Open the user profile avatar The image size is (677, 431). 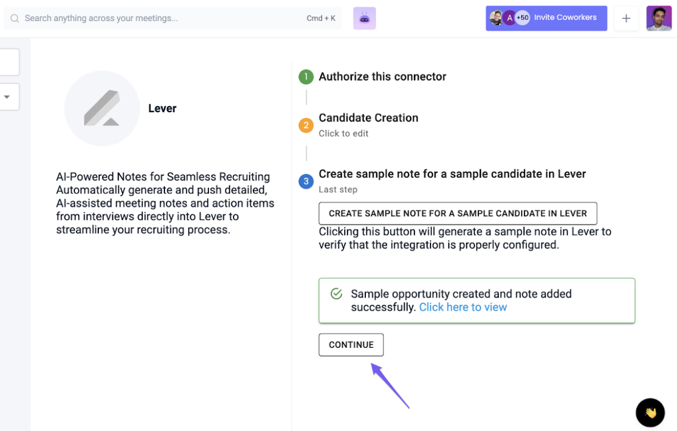point(659,18)
